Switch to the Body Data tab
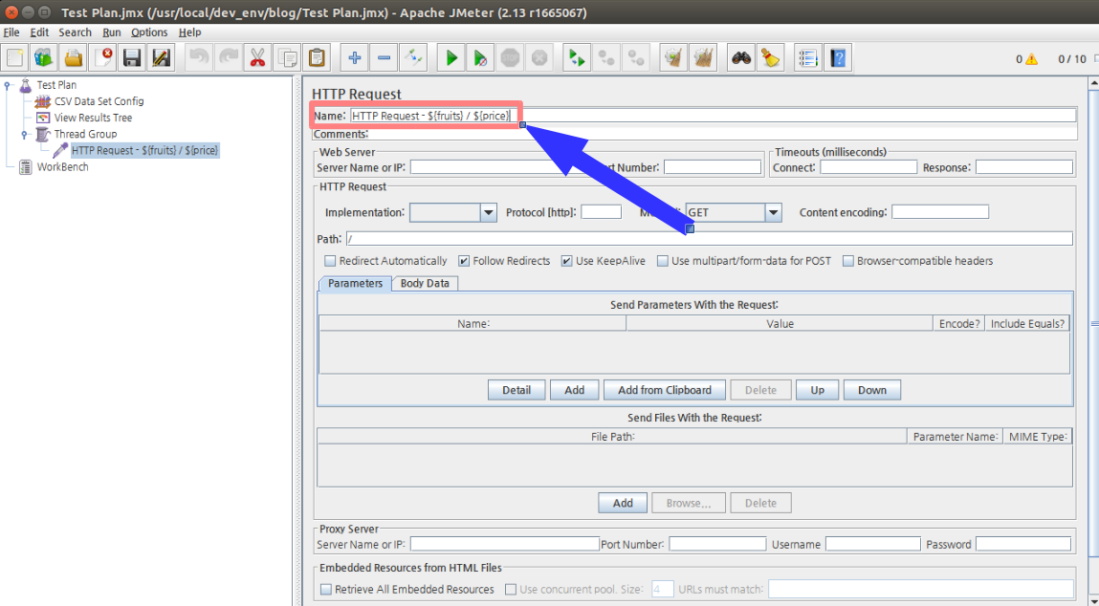 point(425,283)
